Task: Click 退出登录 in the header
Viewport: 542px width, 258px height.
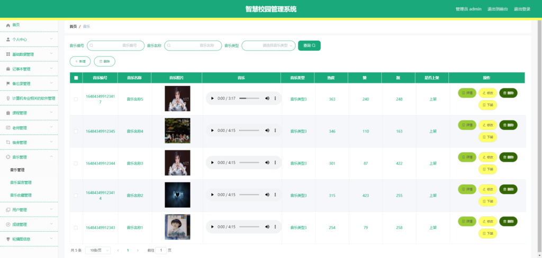Action: click(522, 9)
